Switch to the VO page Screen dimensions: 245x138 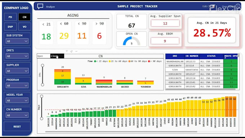(x=24, y=27)
